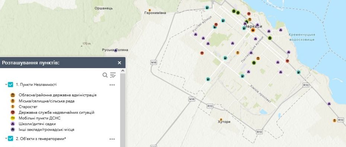Collapse the '2. Об'єкти з генераторами' legend arrow
Viewport: 346px width, 147px height.
(x=6, y=138)
